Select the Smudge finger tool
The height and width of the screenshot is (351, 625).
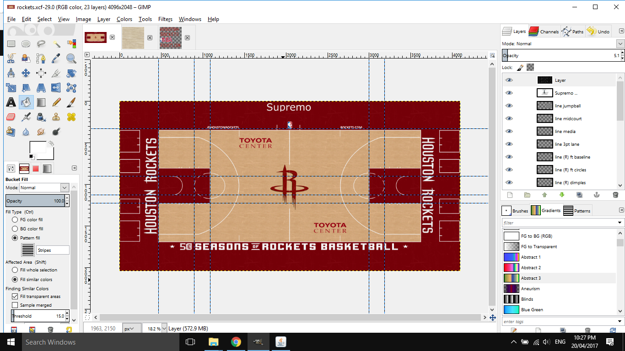click(x=41, y=132)
